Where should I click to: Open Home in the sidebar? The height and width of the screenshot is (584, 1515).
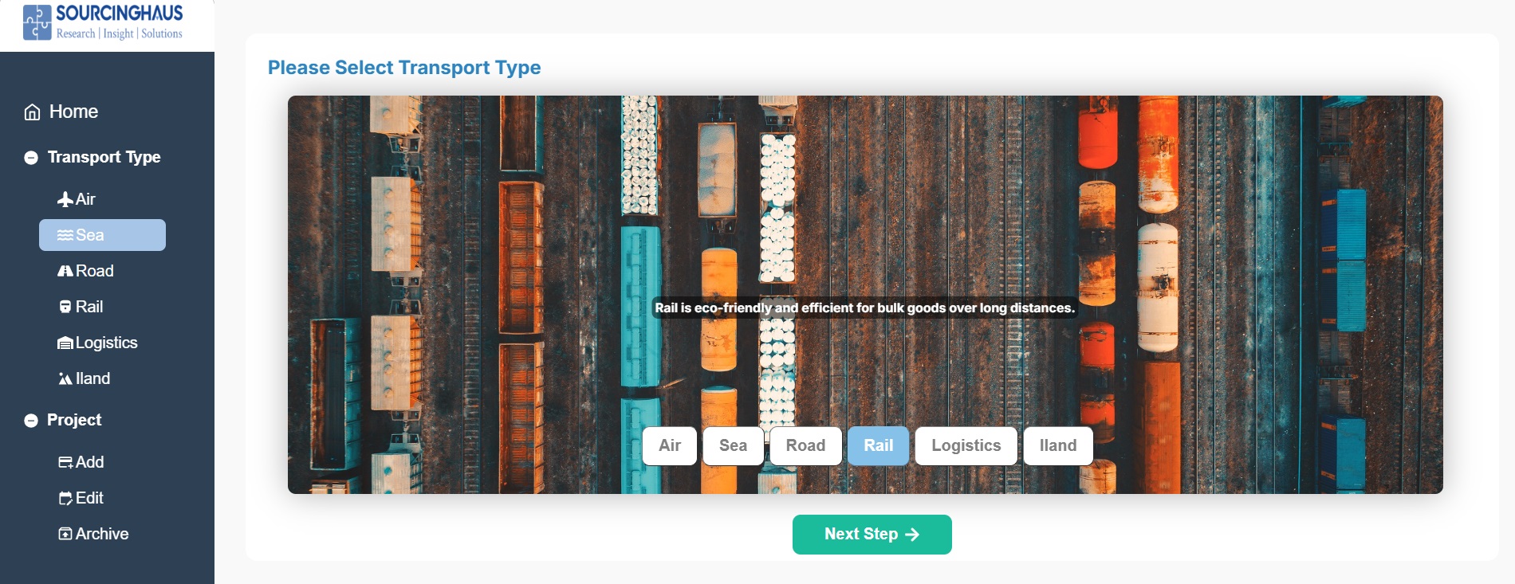(61, 112)
